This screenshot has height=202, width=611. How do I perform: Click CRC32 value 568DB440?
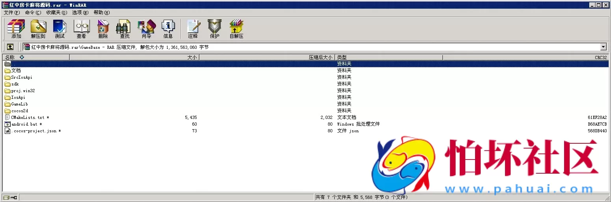597,131
